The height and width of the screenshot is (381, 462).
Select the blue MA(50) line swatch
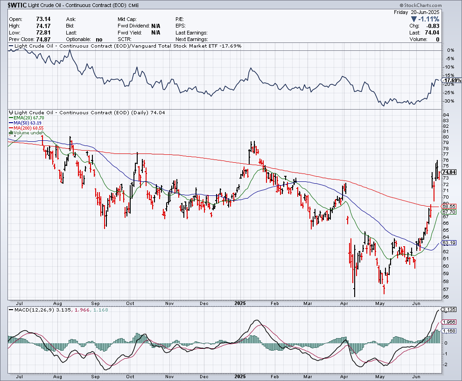11,123
